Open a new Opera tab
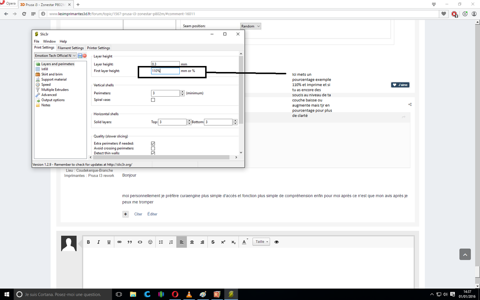Image resolution: width=480 pixels, height=300 pixels. [x=78, y=4]
